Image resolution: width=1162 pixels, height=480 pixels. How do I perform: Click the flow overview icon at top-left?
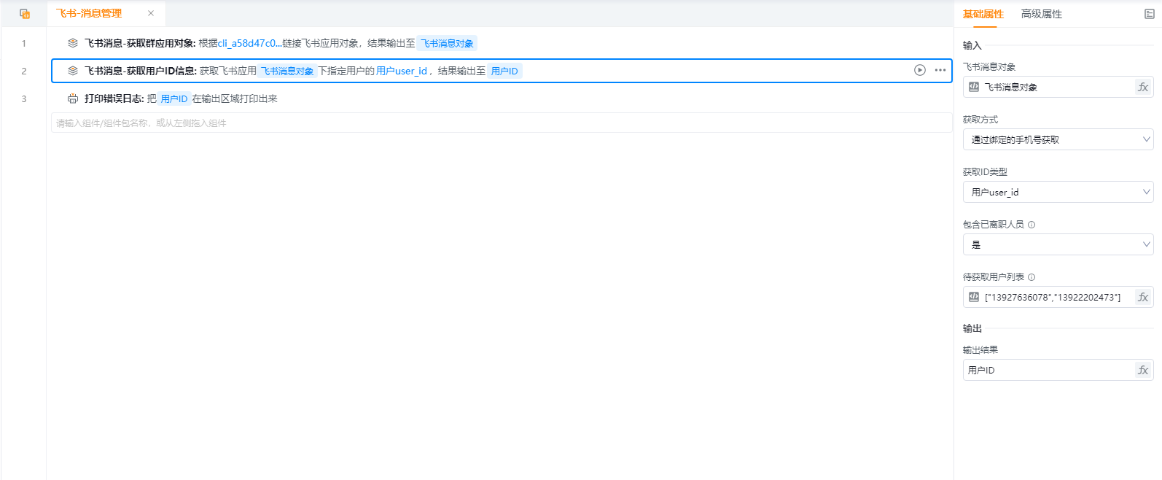25,14
